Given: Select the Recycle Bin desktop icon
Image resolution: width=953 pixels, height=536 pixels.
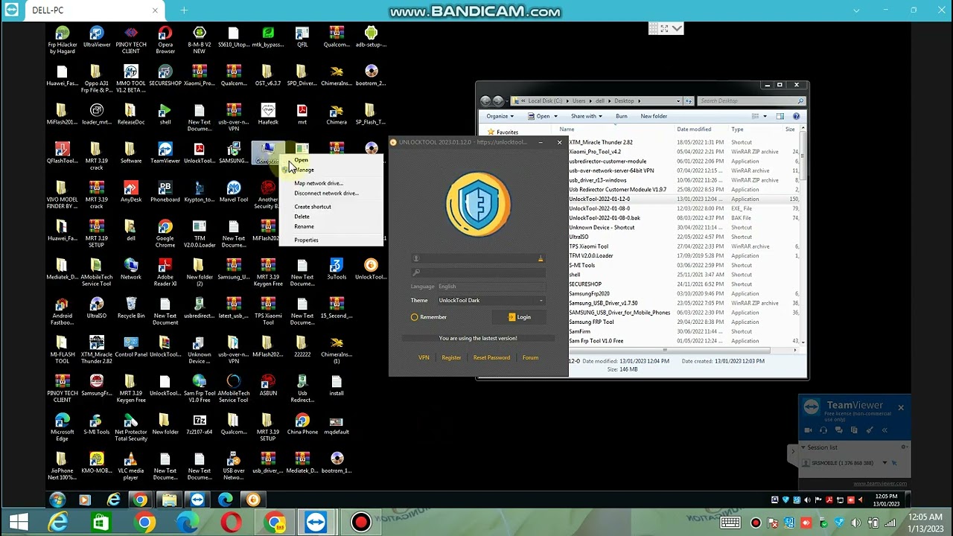Looking at the screenshot, I should pyautogui.click(x=131, y=308).
